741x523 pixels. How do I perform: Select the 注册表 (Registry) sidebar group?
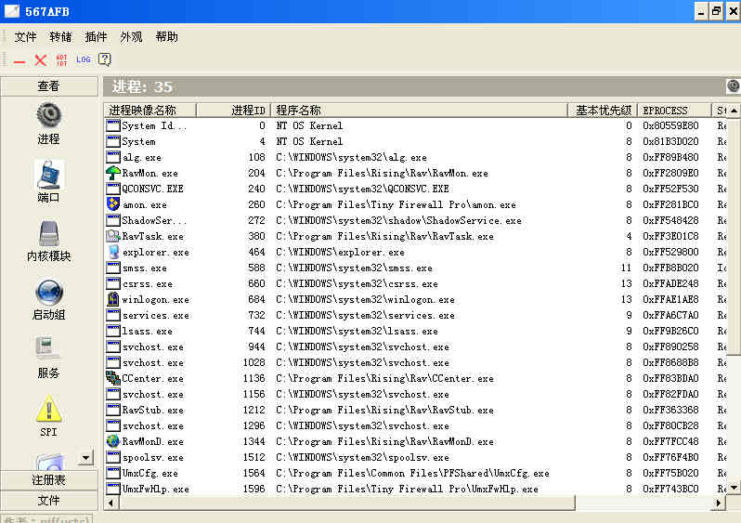pyautogui.click(x=48, y=480)
